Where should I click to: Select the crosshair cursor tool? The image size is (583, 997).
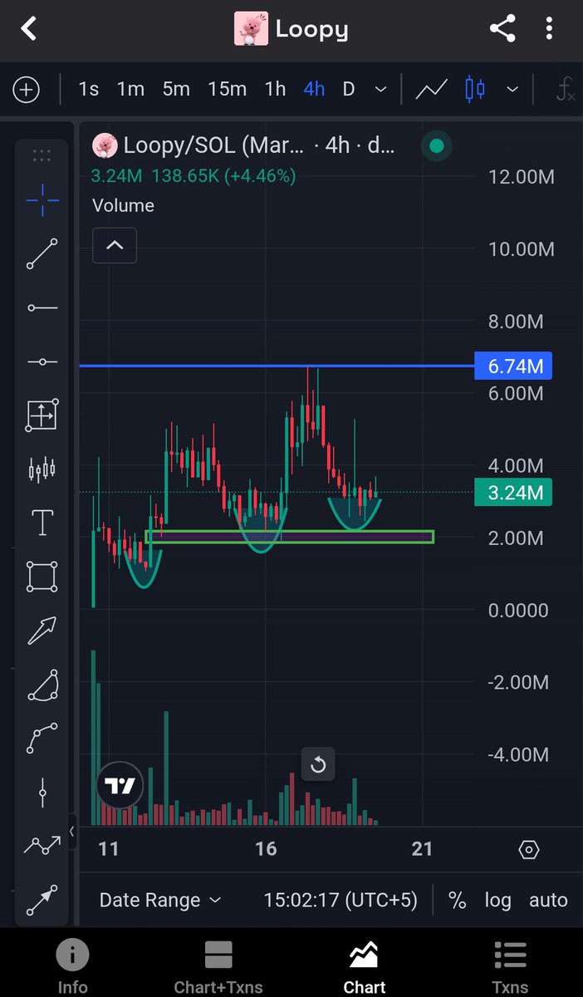click(x=42, y=199)
